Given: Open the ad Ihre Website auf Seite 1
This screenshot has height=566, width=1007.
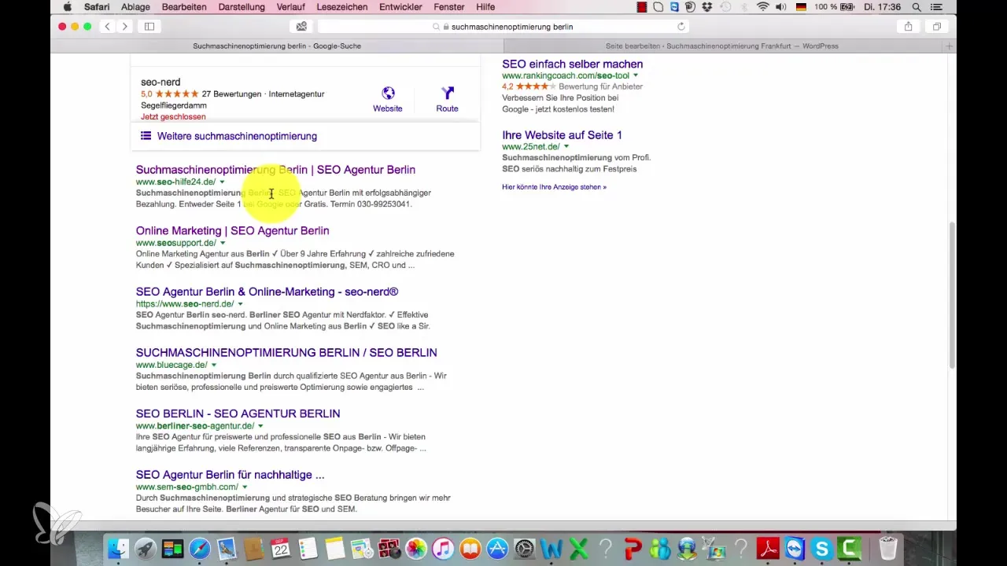Looking at the screenshot, I should [x=562, y=135].
